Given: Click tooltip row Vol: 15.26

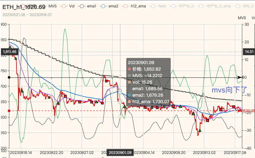Looking at the screenshot, I should coord(140,82).
